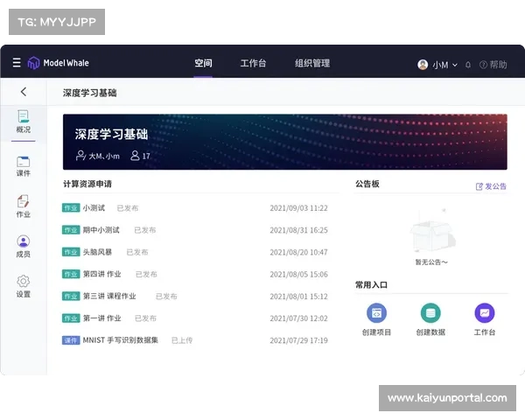Click the member count icon showing 17
Screen dimensions: 525x420
[135, 156]
